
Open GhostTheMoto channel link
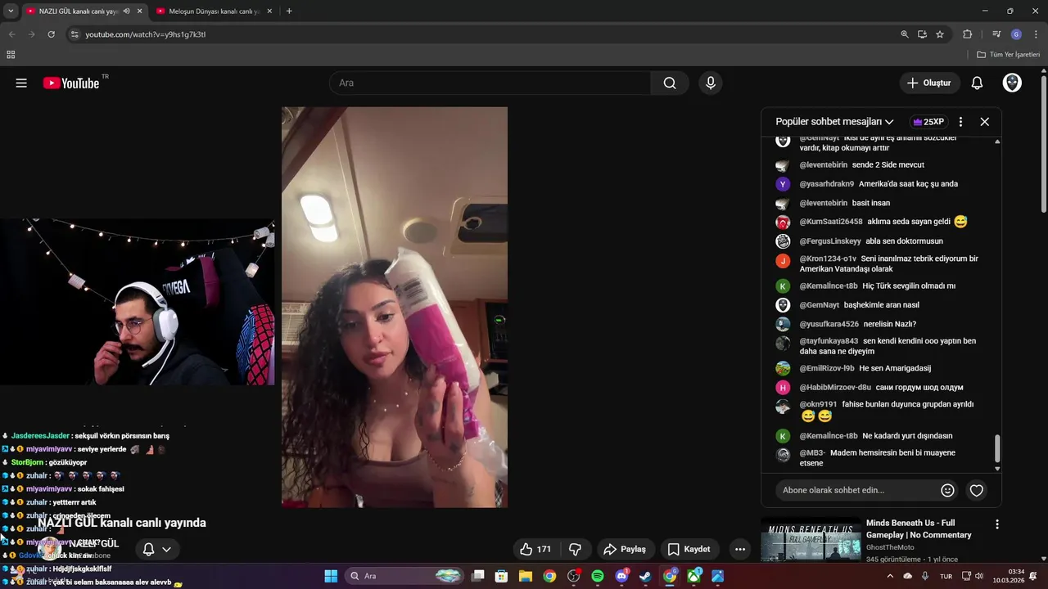coord(890,547)
